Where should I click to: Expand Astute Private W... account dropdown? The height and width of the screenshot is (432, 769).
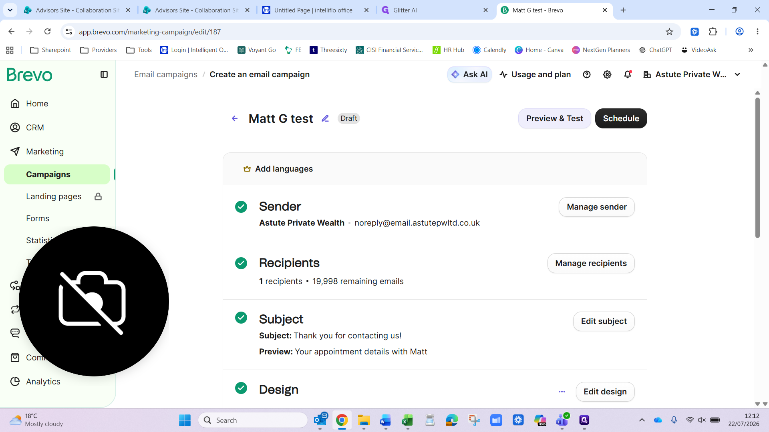[x=692, y=74]
